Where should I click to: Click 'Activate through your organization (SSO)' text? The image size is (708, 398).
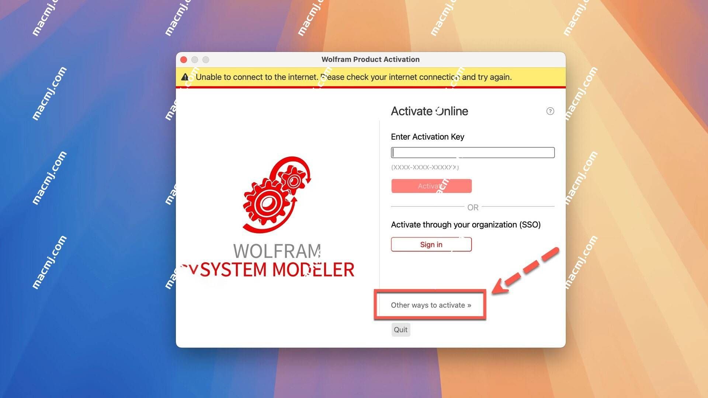pyautogui.click(x=465, y=225)
